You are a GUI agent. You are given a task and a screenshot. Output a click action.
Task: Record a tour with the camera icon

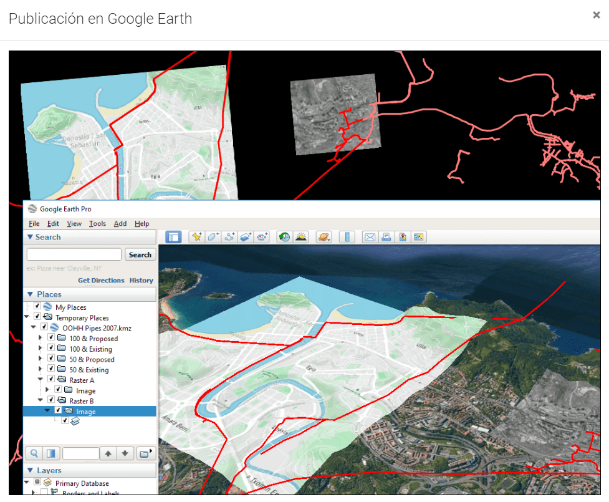tap(262, 236)
